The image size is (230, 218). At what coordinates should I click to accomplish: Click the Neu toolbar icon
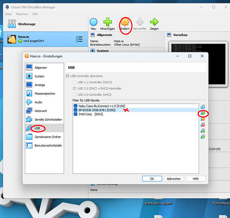[93, 22]
